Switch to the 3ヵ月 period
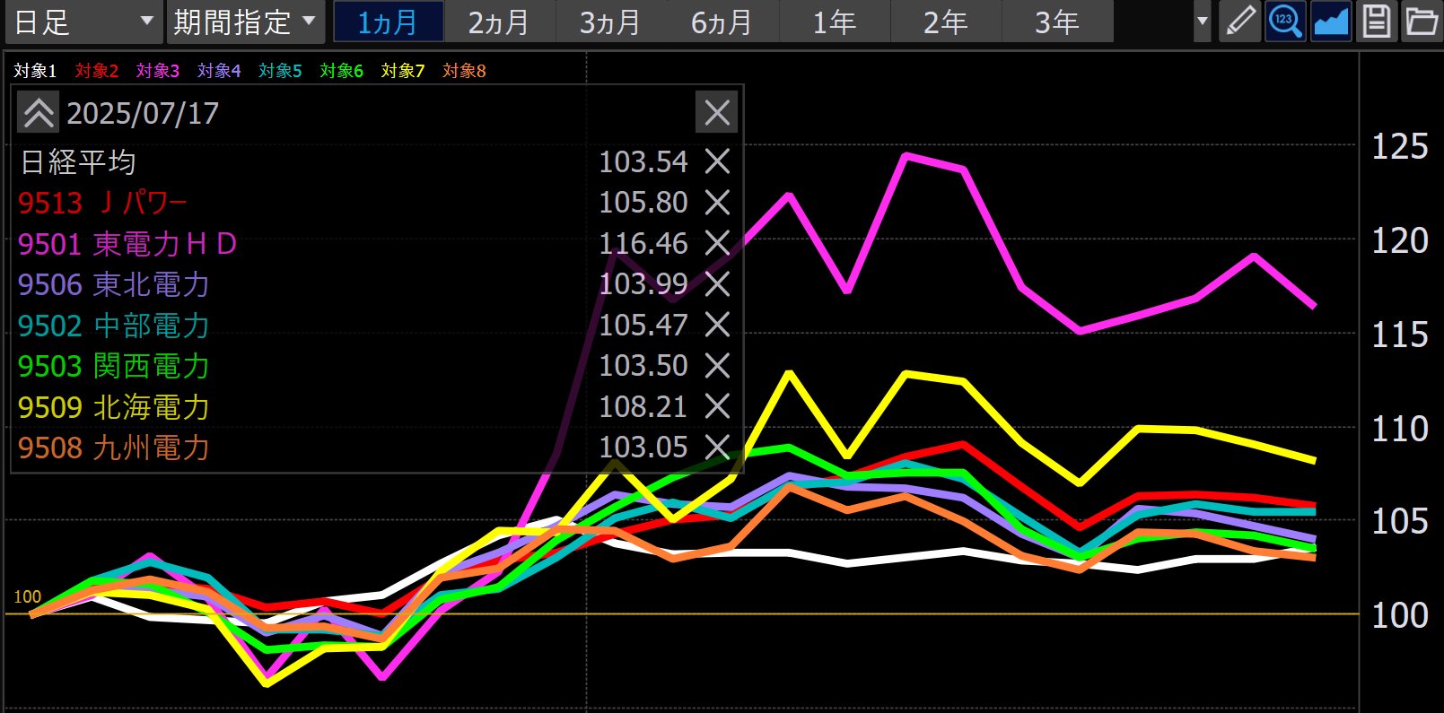The height and width of the screenshot is (713, 1444). click(610, 22)
